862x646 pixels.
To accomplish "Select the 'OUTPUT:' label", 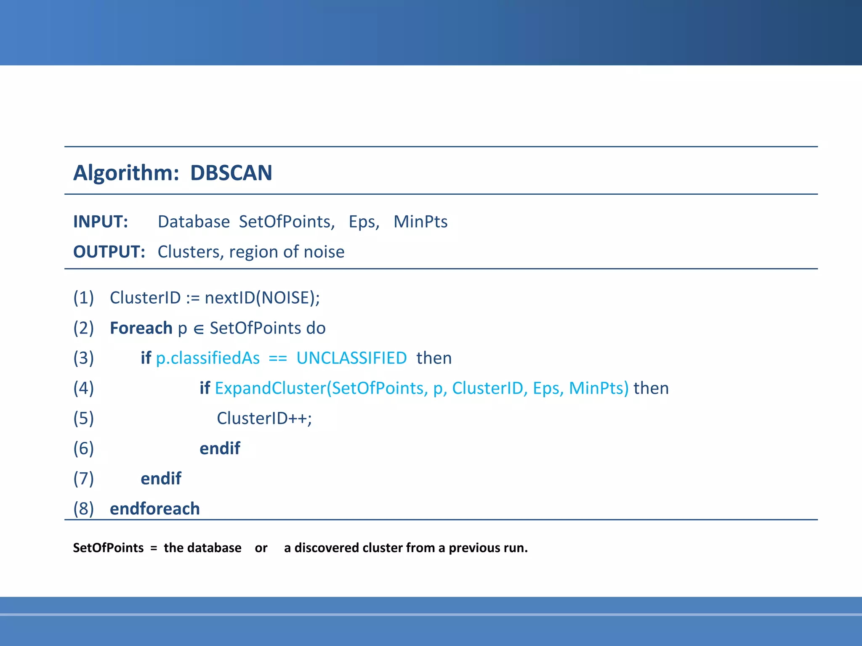I will 109,252.
